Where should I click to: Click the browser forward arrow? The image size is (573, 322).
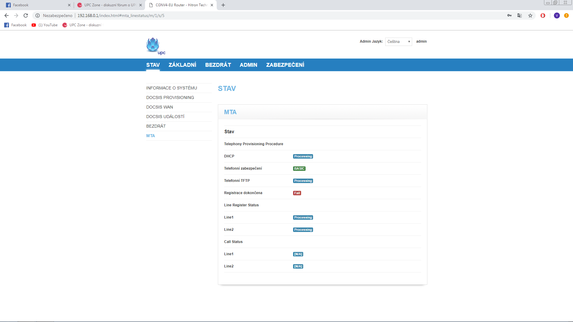16,16
